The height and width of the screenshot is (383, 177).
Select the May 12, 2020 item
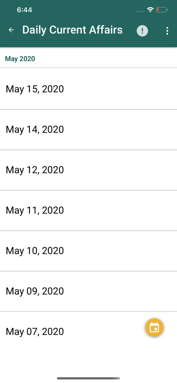click(x=88, y=170)
